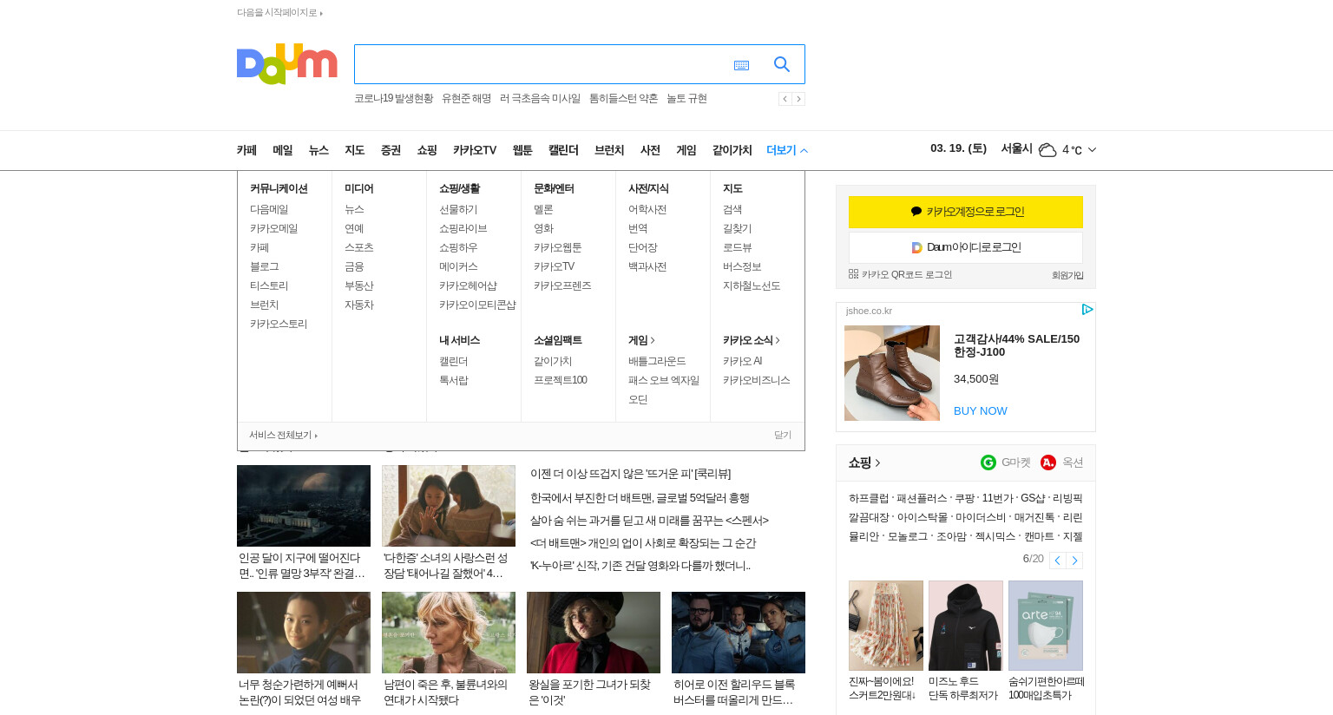The width and height of the screenshot is (1333, 715).
Task: Expand the weather dropdown arrow
Action: pyautogui.click(x=1092, y=150)
